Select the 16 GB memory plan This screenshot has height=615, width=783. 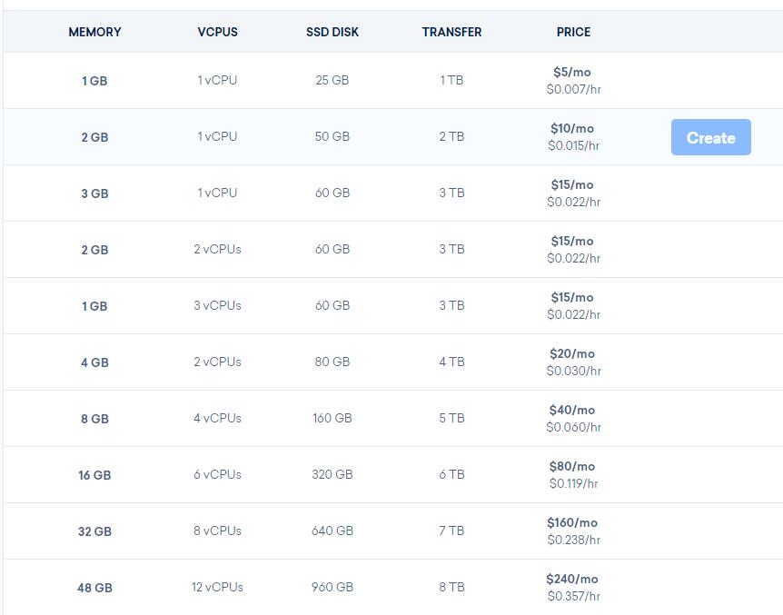(94, 475)
